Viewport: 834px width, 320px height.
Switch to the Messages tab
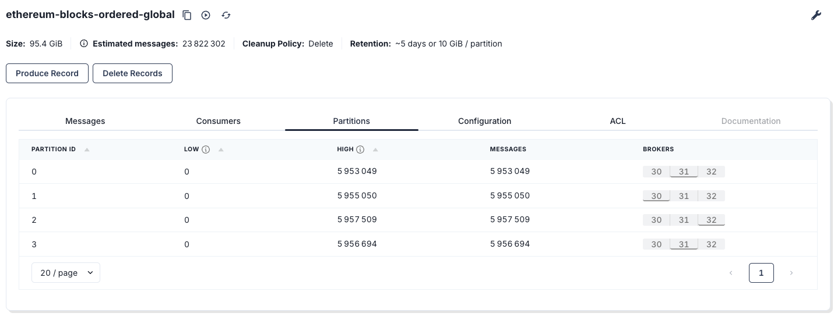click(x=85, y=121)
